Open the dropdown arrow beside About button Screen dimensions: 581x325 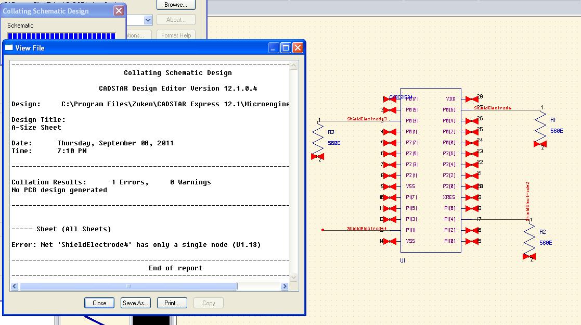click(148, 20)
